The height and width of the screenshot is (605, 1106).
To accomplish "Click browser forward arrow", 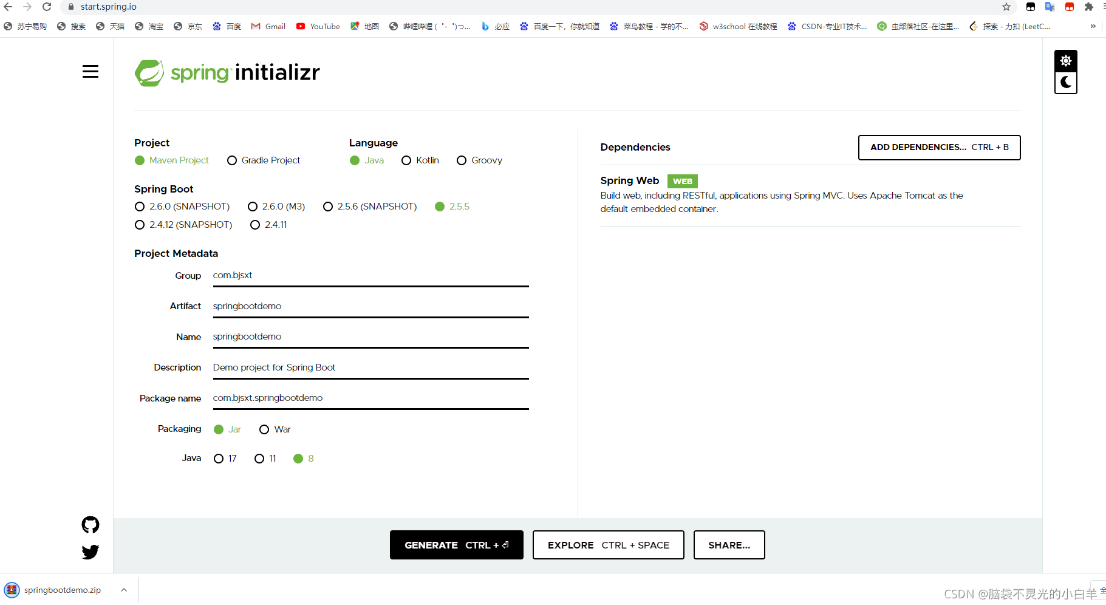I will coord(27,7).
